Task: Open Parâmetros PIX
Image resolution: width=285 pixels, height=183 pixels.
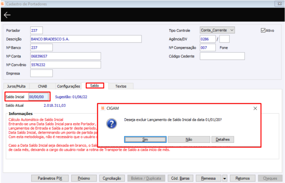Action: (x=50, y=178)
